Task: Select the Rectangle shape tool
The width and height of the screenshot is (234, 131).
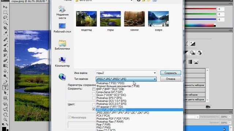Action: click(5, 98)
